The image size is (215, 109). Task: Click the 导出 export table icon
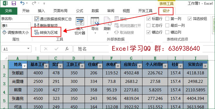point(95,21)
